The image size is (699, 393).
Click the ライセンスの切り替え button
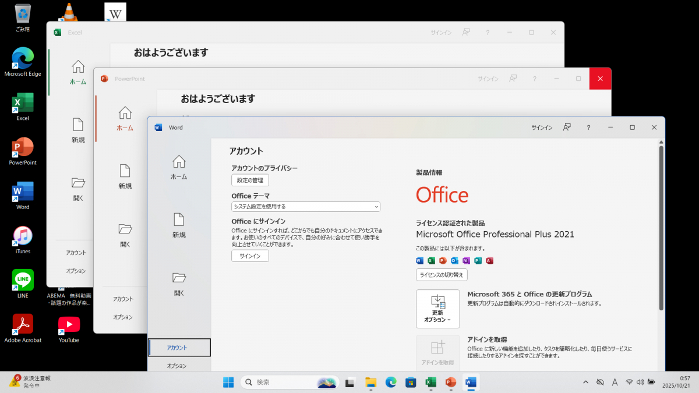pyautogui.click(x=441, y=275)
